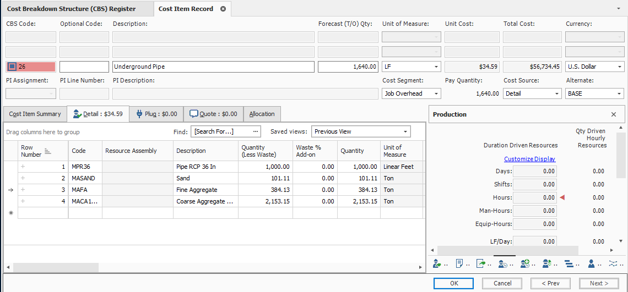
Task: Open the Saved views dropdown
Action: tap(405, 132)
